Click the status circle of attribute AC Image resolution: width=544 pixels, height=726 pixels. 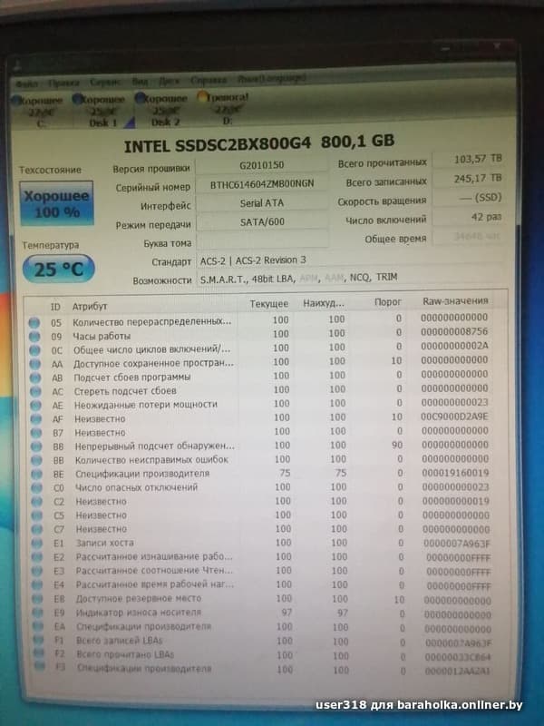tap(36, 392)
